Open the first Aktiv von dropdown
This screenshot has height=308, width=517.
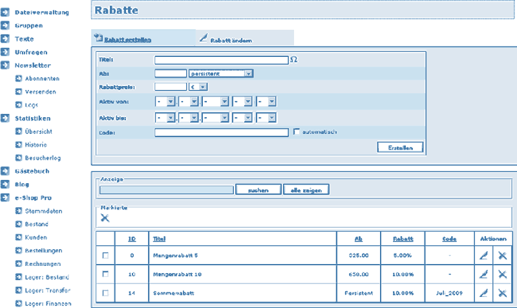165,102
